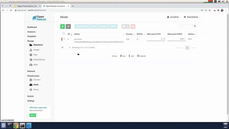Open the oneadmin user dropdown

click(x=174, y=17)
